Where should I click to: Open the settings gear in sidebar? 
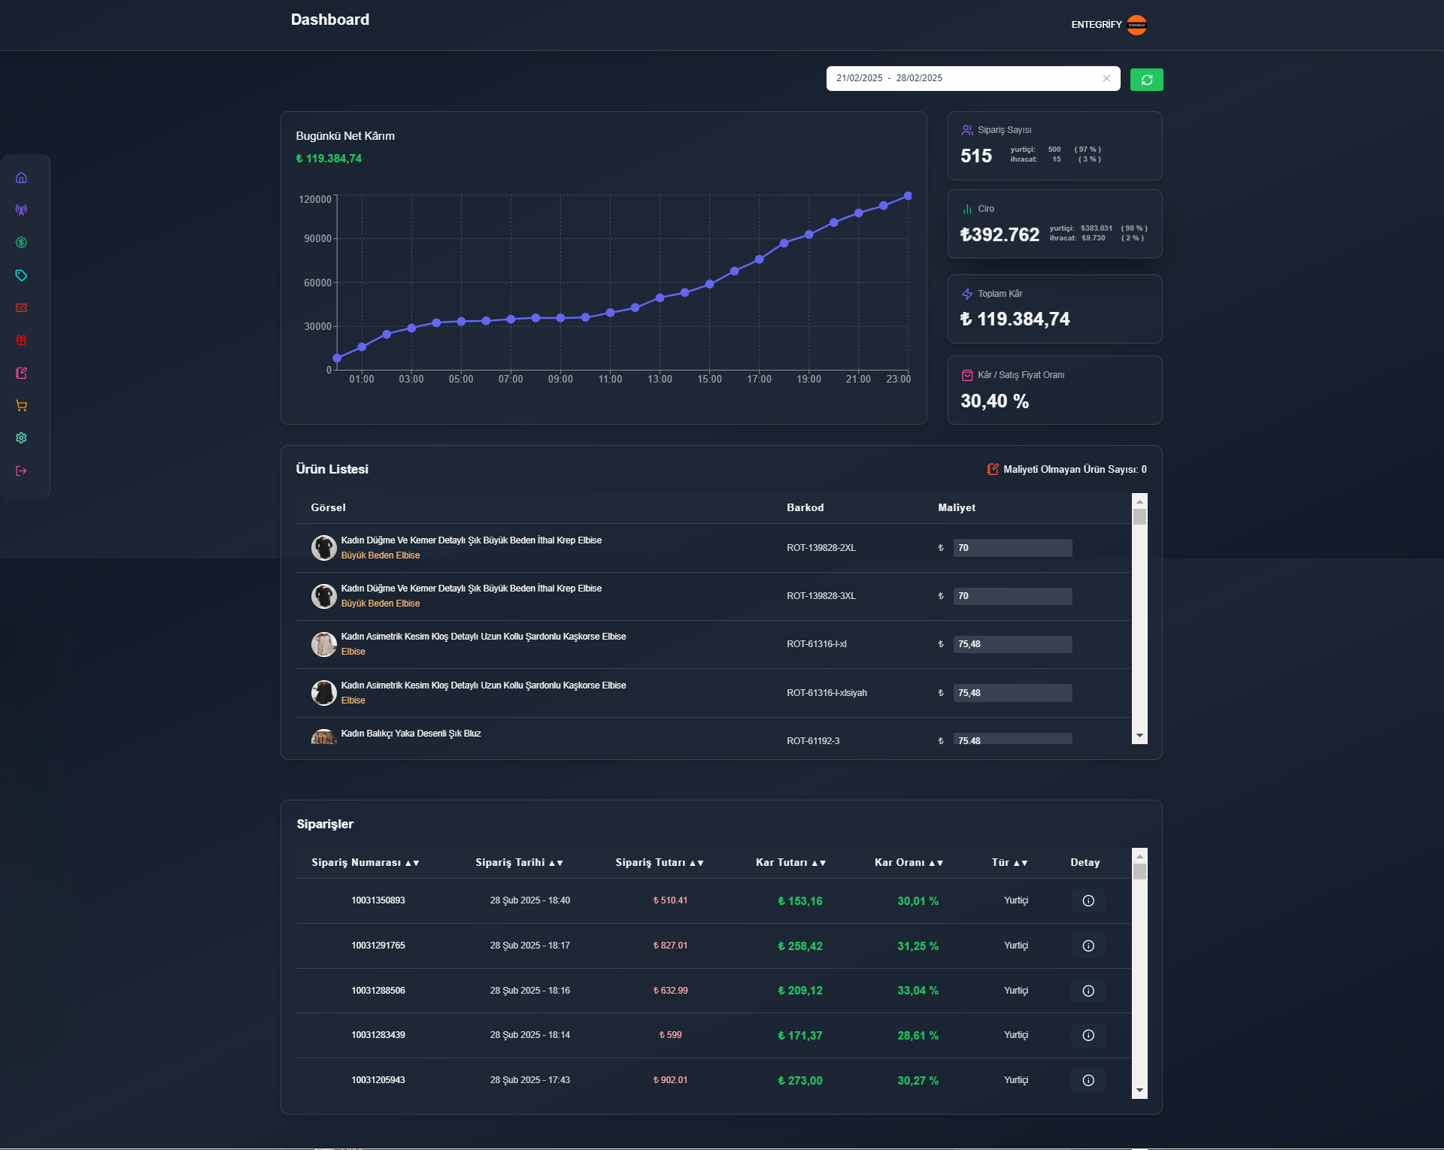(x=21, y=437)
